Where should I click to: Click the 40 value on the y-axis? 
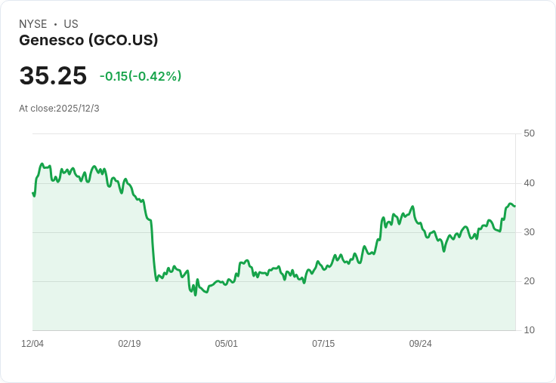[x=529, y=183]
